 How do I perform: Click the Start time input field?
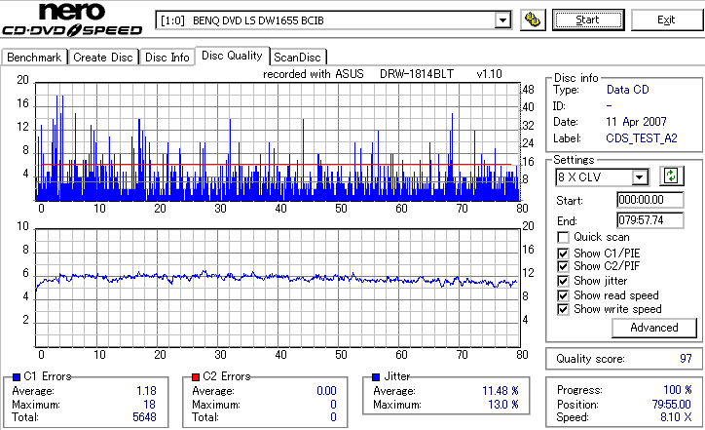[650, 200]
